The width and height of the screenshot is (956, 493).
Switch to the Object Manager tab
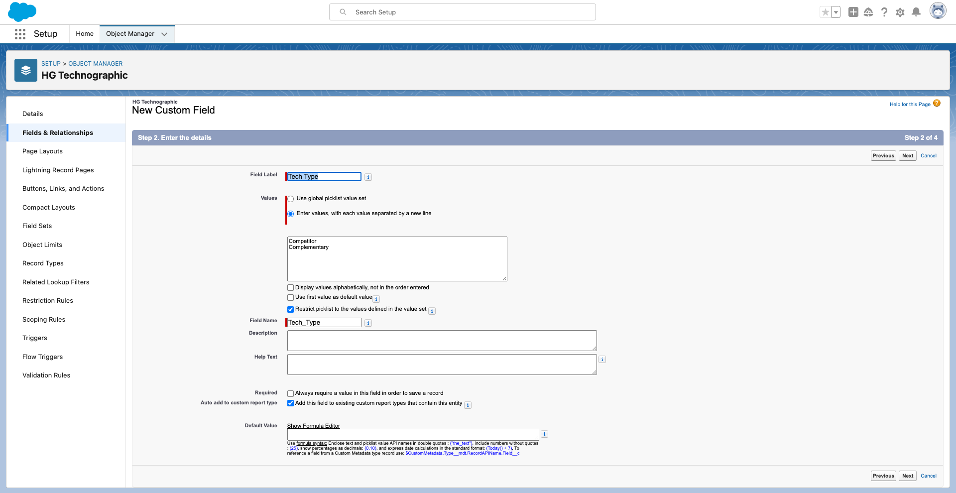click(130, 34)
